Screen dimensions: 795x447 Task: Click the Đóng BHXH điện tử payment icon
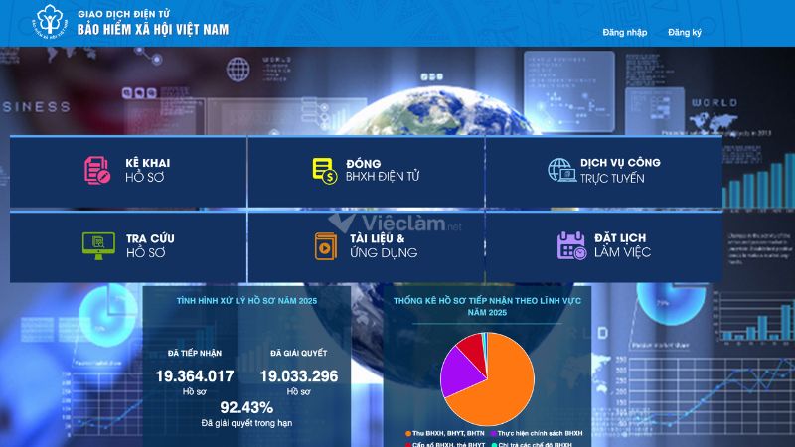coord(324,170)
